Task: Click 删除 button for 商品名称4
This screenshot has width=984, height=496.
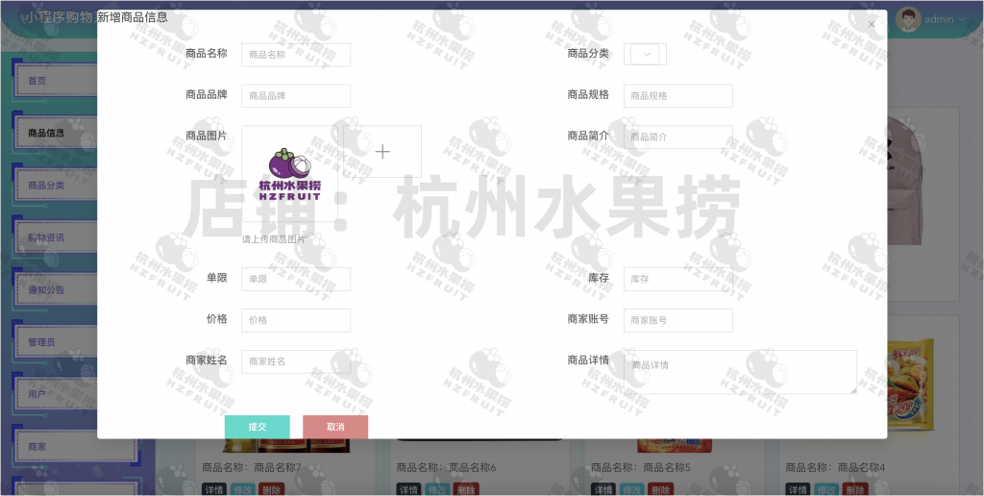Action: tap(854, 489)
